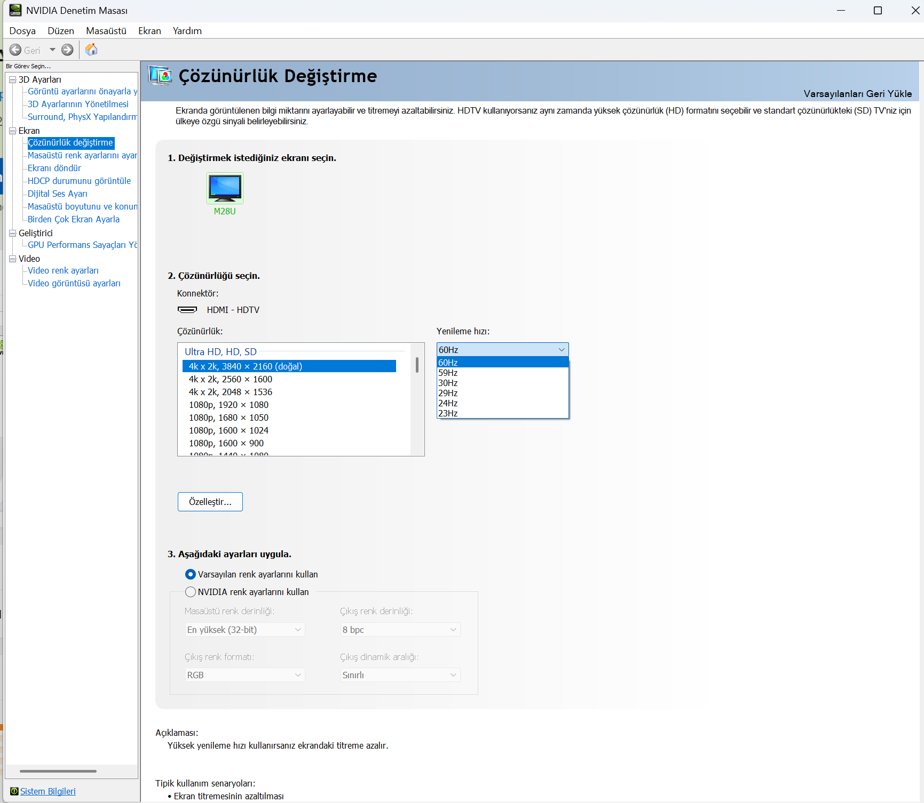The width and height of the screenshot is (924, 803).
Task: Select resolution 1080p, 1920 × 1080
Action: coord(289,405)
